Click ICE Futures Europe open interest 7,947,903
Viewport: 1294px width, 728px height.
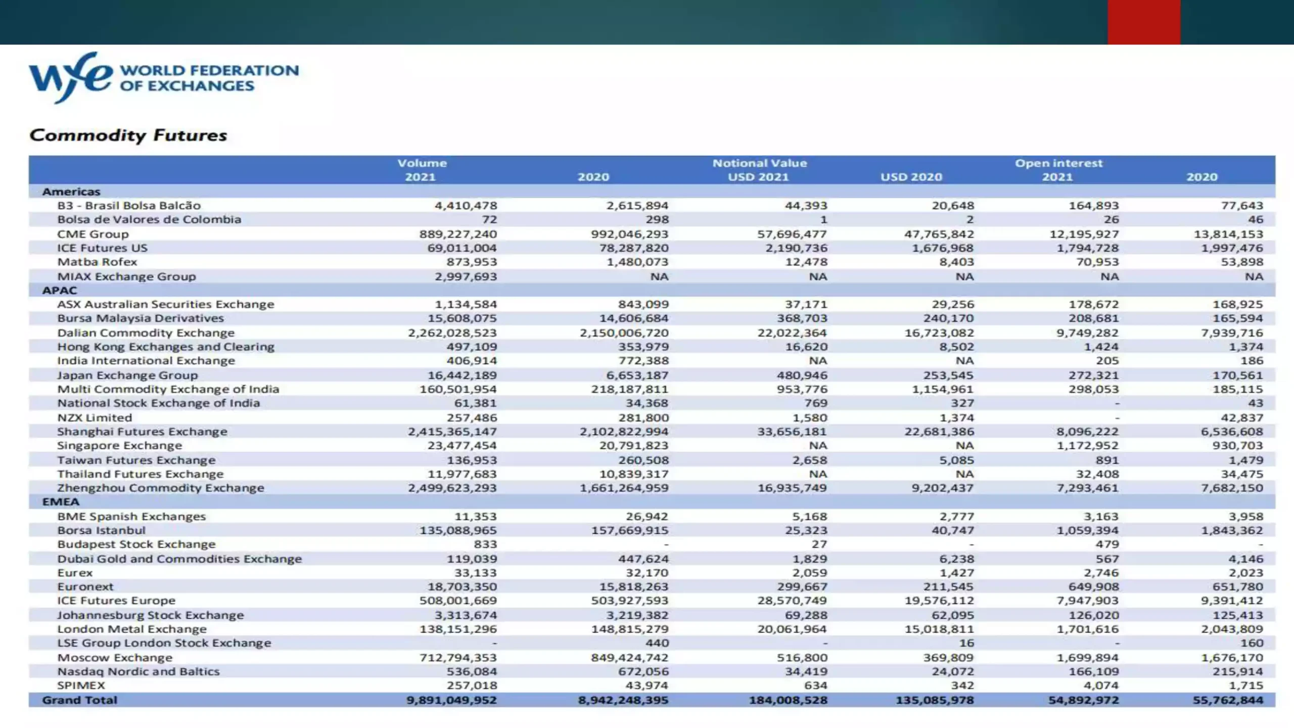1087,601
